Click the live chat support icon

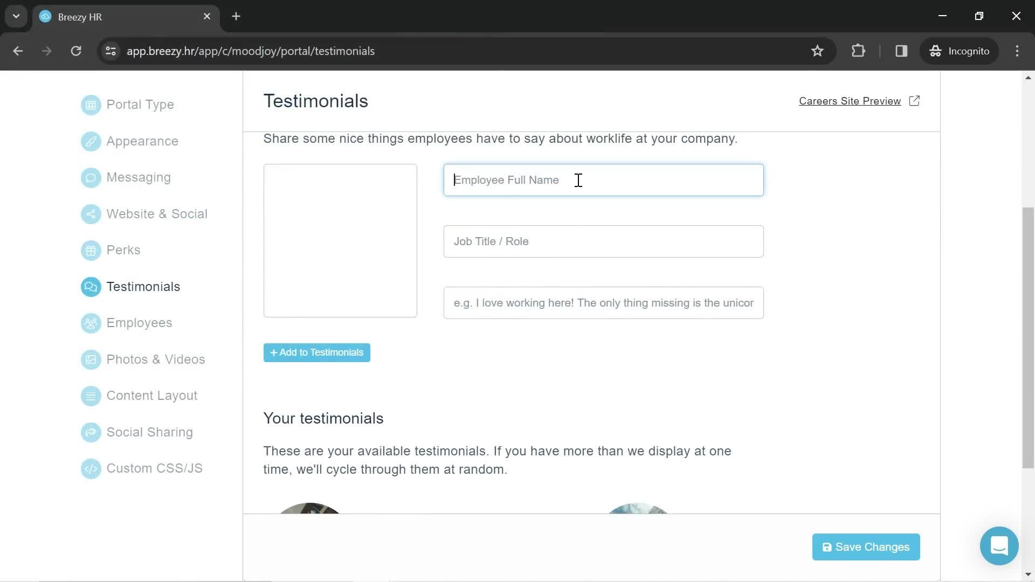[999, 547]
